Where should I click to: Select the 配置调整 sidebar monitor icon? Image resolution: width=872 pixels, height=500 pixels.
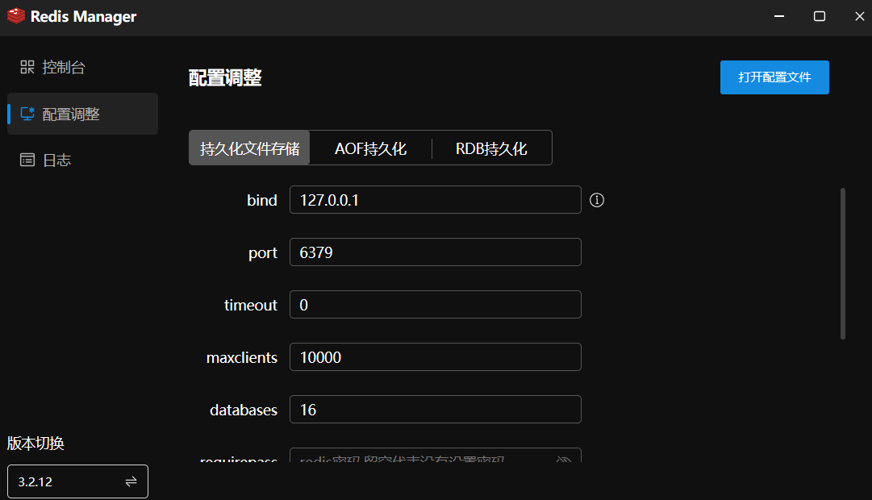pos(27,114)
